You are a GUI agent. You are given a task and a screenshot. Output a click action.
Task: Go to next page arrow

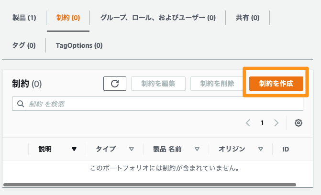click(x=276, y=123)
